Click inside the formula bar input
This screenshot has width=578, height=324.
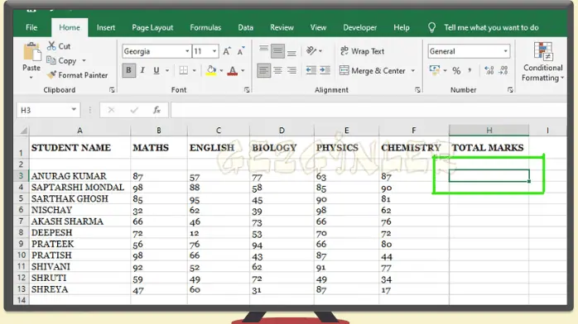click(x=368, y=110)
